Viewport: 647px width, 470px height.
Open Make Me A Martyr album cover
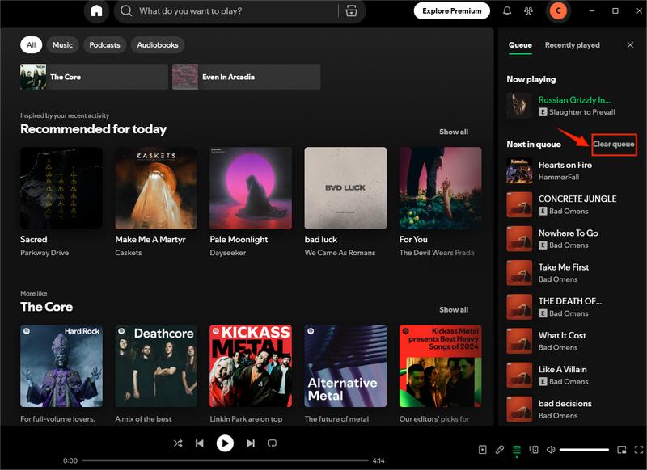tap(156, 188)
